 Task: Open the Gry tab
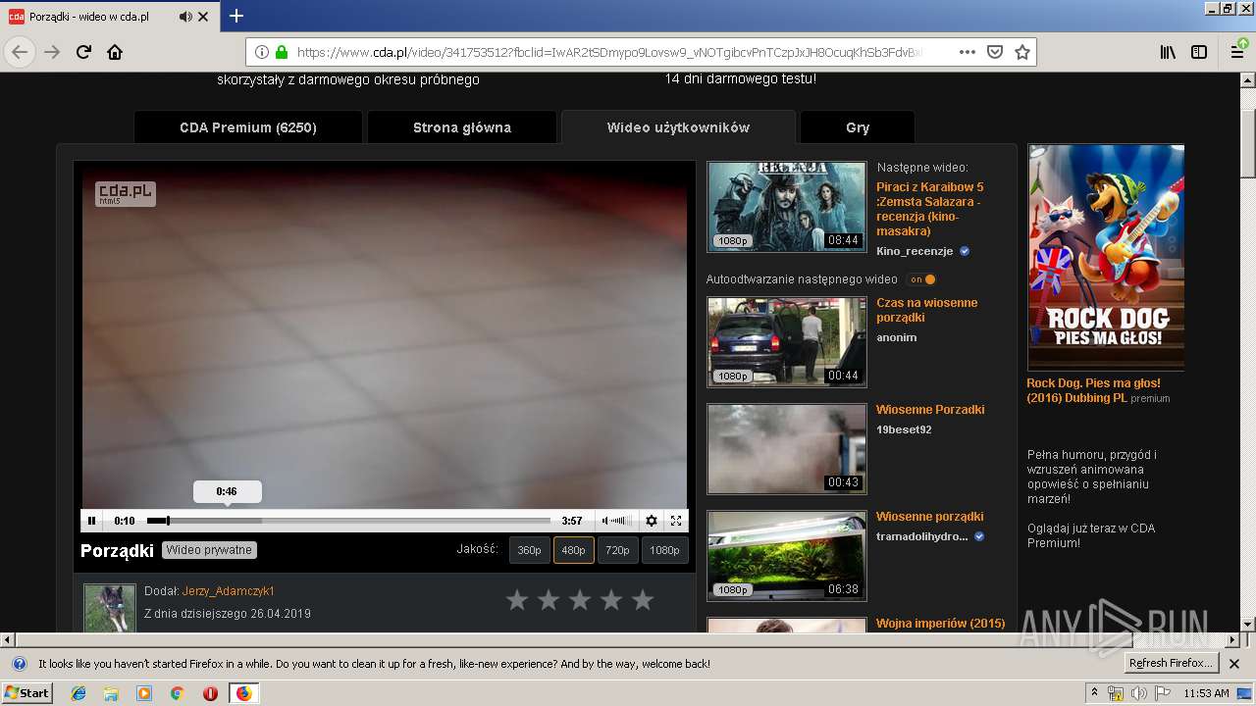pos(858,127)
